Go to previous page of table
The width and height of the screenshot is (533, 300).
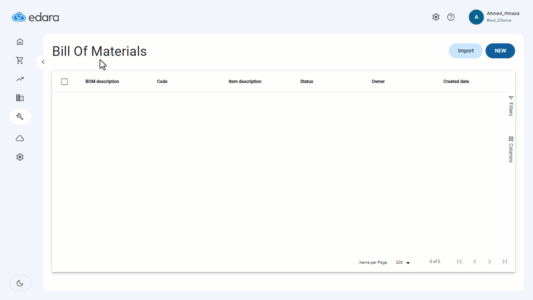pos(475,262)
